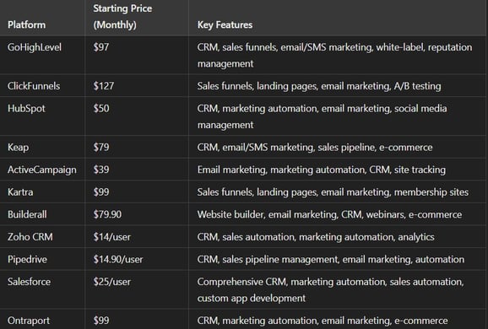Click the HubSpot row name
The height and width of the screenshot is (329, 488).
tap(26, 108)
